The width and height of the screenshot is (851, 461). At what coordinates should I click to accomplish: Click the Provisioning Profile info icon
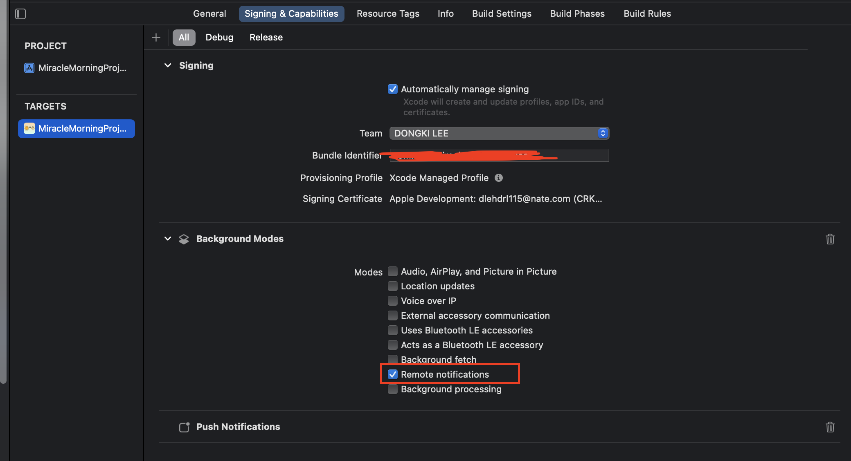[498, 178]
